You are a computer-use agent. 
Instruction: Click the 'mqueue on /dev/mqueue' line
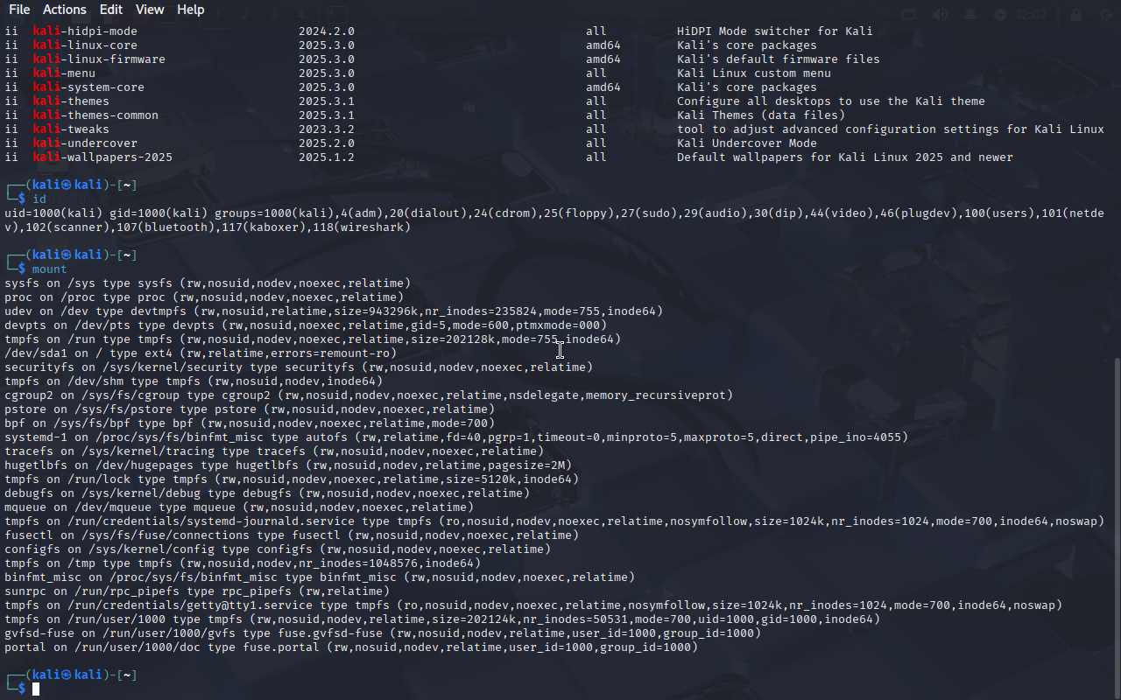[239, 507]
